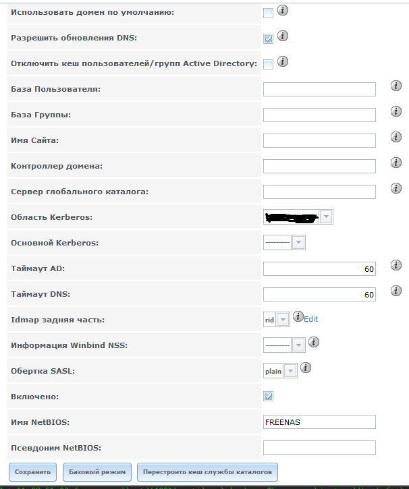The height and width of the screenshot is (489, 409).
Task: Click "Перестроить кеш службы каталогов" button
Action: (x=207, y=471)
